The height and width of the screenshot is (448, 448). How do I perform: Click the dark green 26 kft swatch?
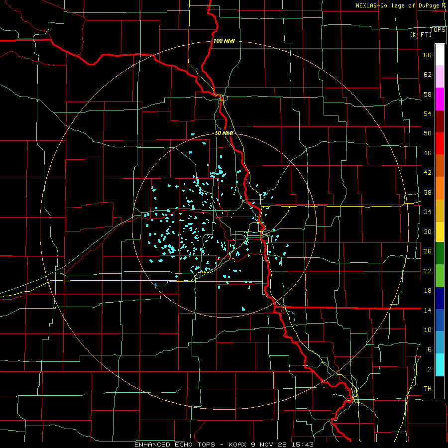coord(440,253)
